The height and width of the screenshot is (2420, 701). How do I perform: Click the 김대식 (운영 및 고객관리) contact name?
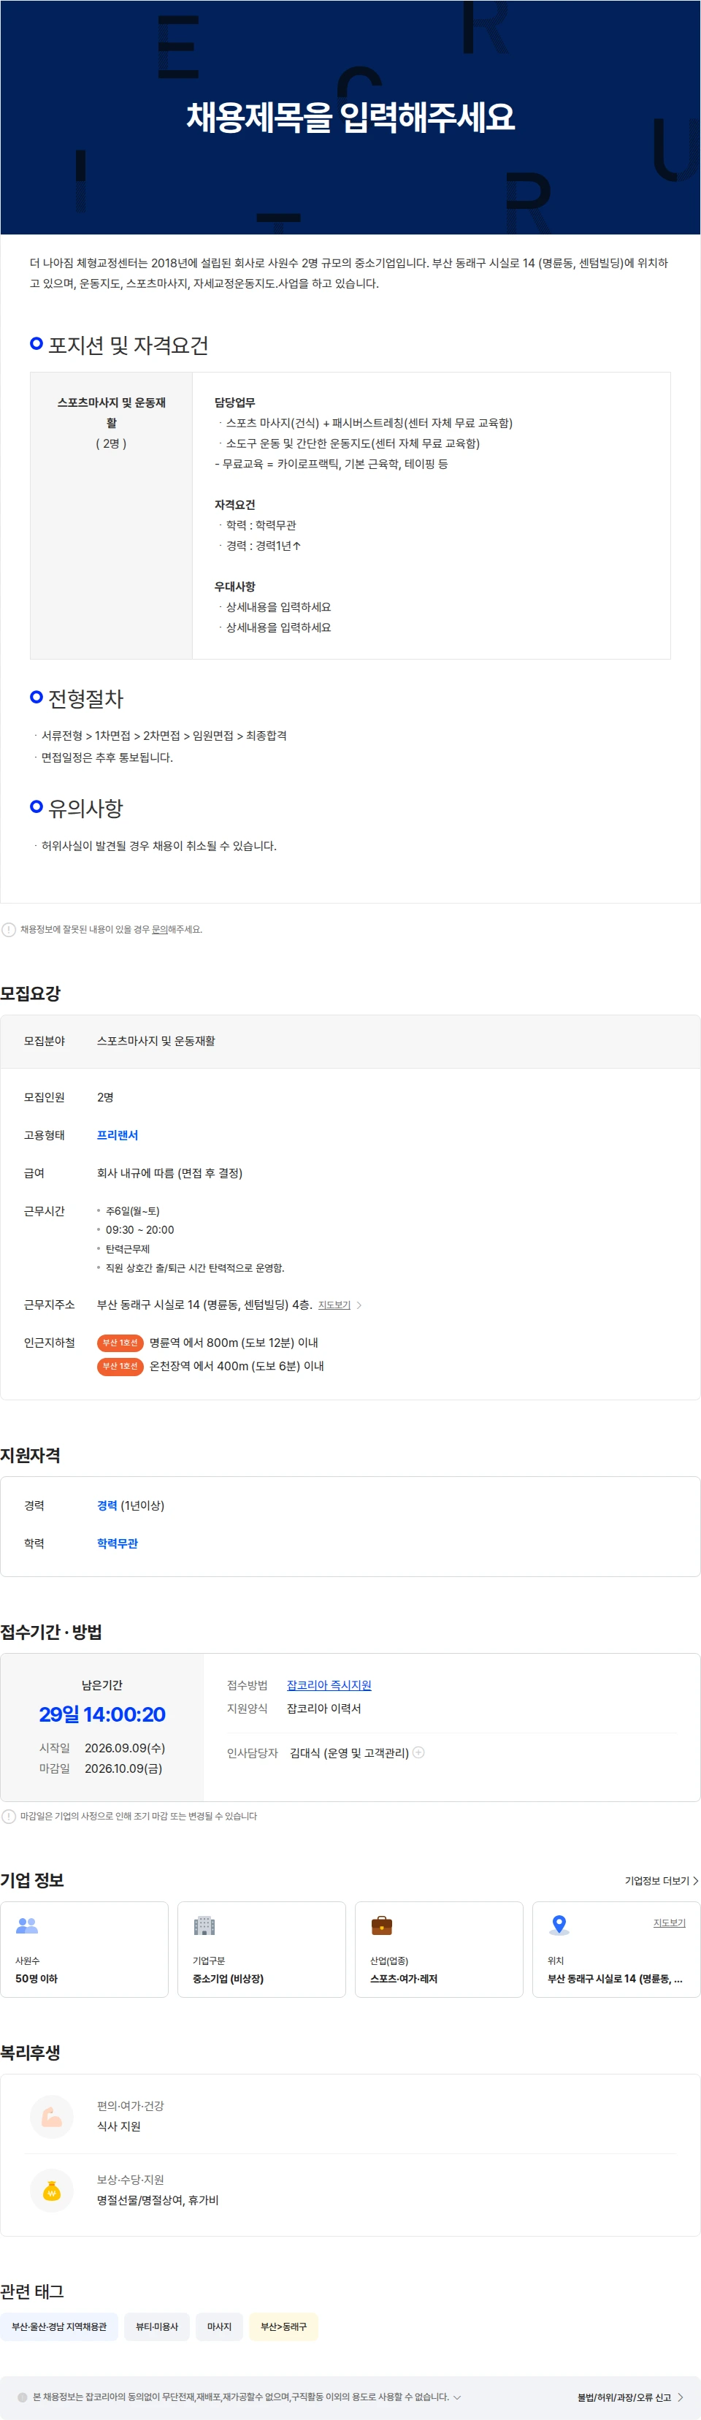tap(350, 1753)
